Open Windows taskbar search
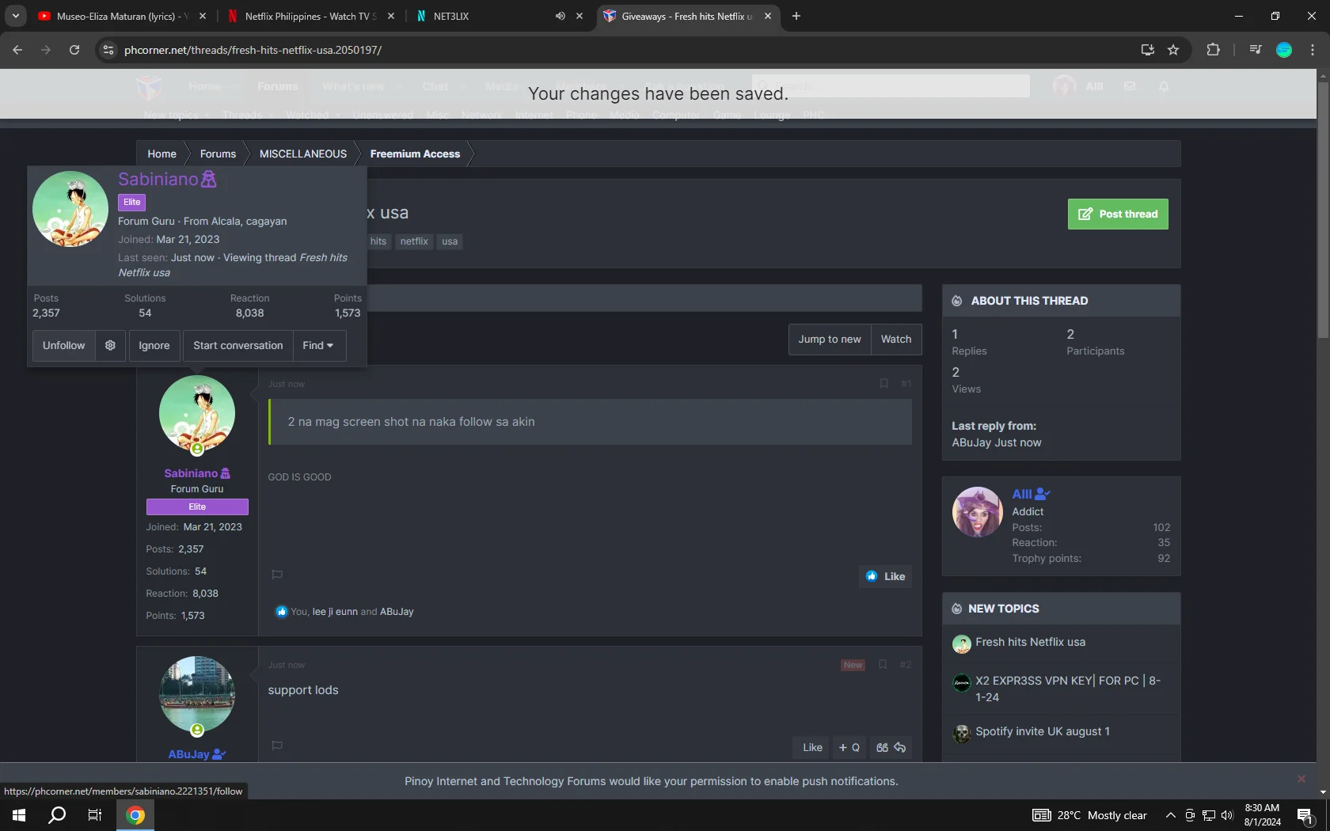 [57, 815]
